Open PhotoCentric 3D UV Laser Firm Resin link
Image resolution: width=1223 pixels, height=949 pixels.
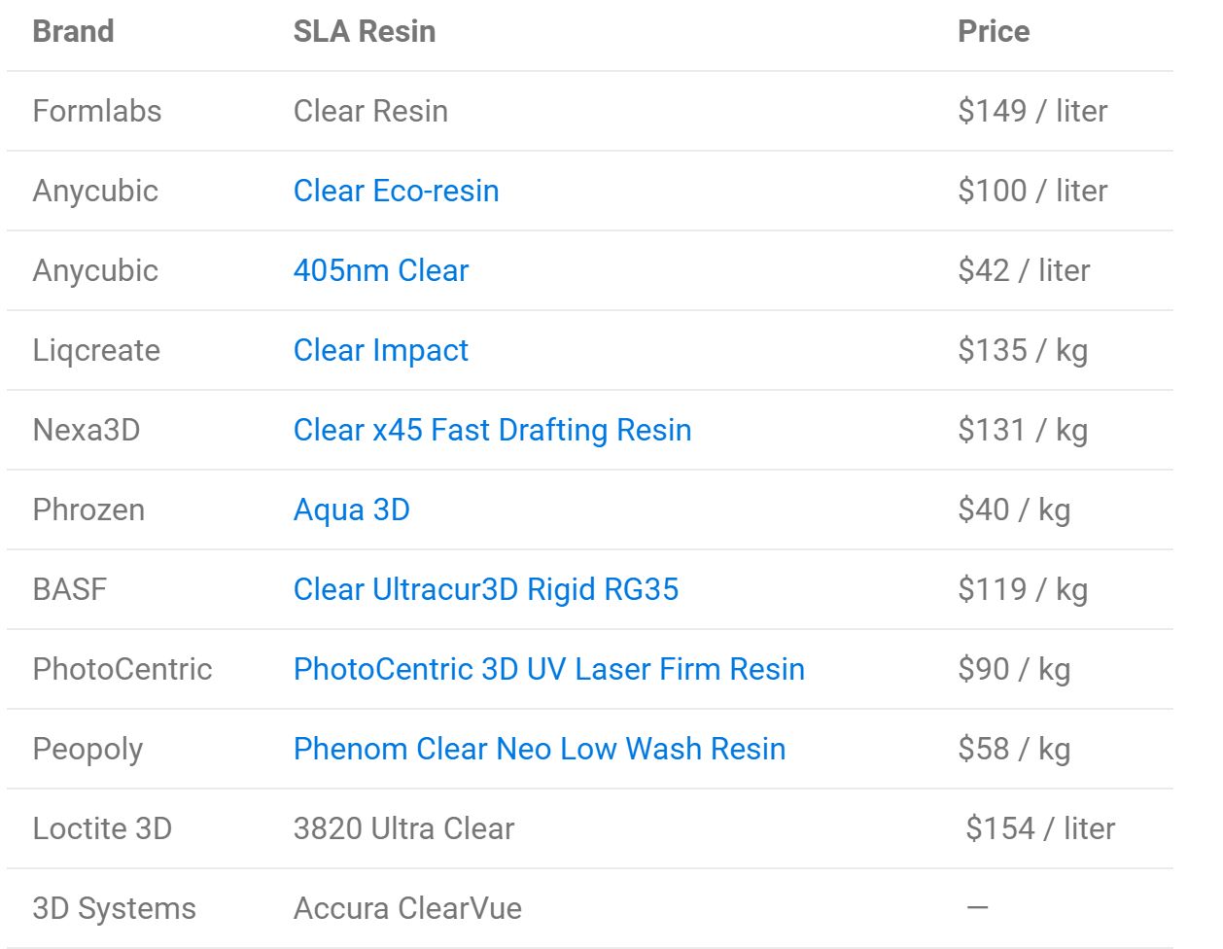tap(548, 669)
